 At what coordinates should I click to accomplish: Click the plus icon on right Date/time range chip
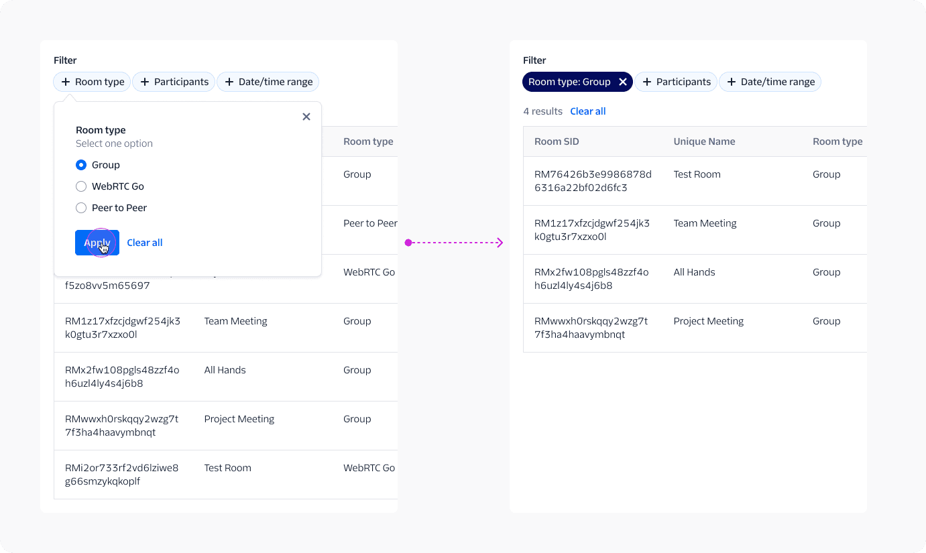coord(732,82)
